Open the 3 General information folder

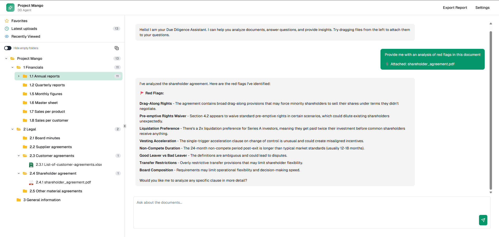coord(42,200)
